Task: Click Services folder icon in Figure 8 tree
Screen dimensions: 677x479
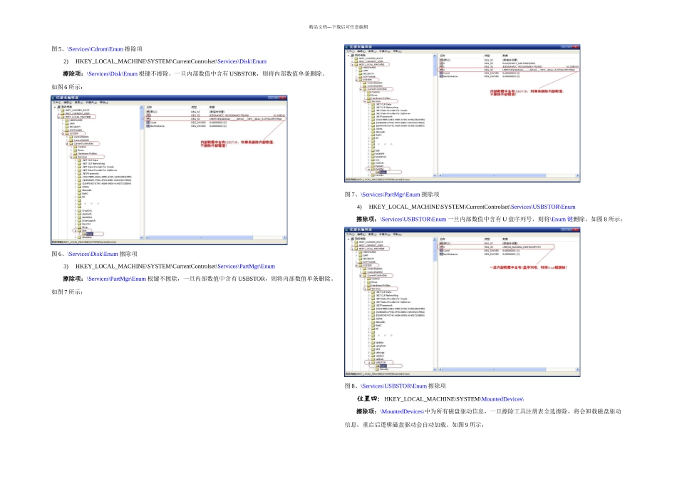Action: (370, 289)
